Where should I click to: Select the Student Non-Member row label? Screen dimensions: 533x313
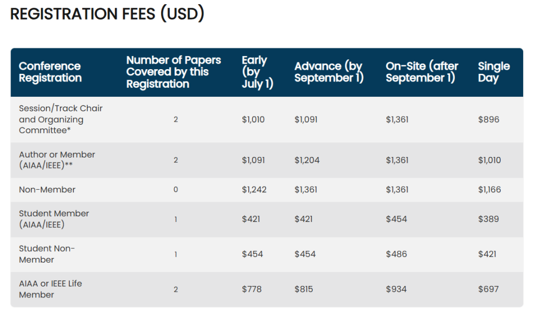[47, 254]
